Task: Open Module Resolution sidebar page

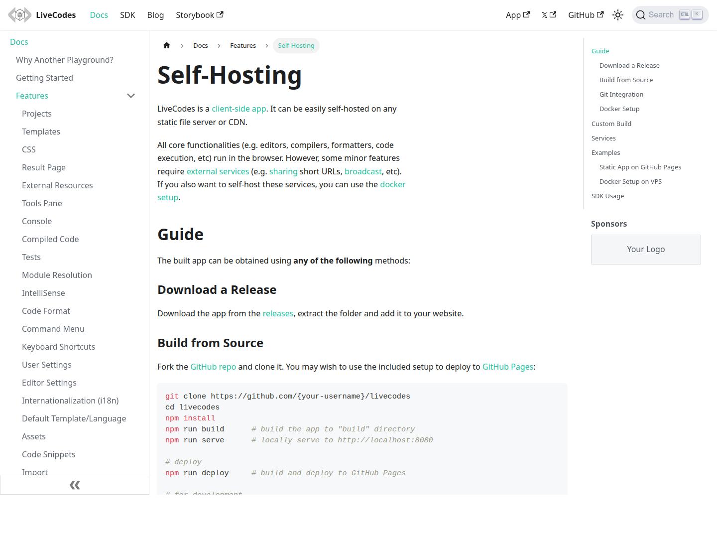Action: 57,275
